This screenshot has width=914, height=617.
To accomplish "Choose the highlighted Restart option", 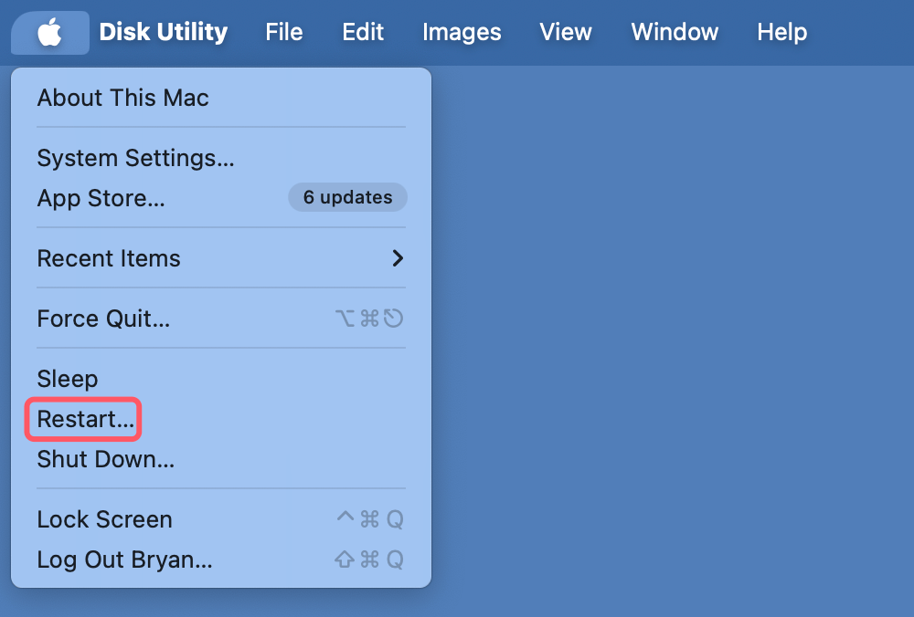I will click(83, 419).
